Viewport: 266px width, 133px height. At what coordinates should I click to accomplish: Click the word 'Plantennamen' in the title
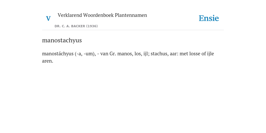131,15
